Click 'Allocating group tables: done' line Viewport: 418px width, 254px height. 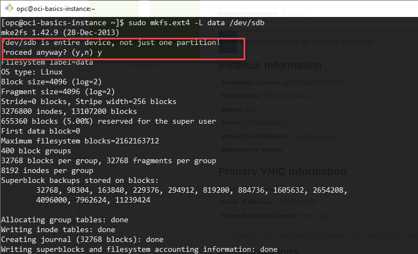65,220
